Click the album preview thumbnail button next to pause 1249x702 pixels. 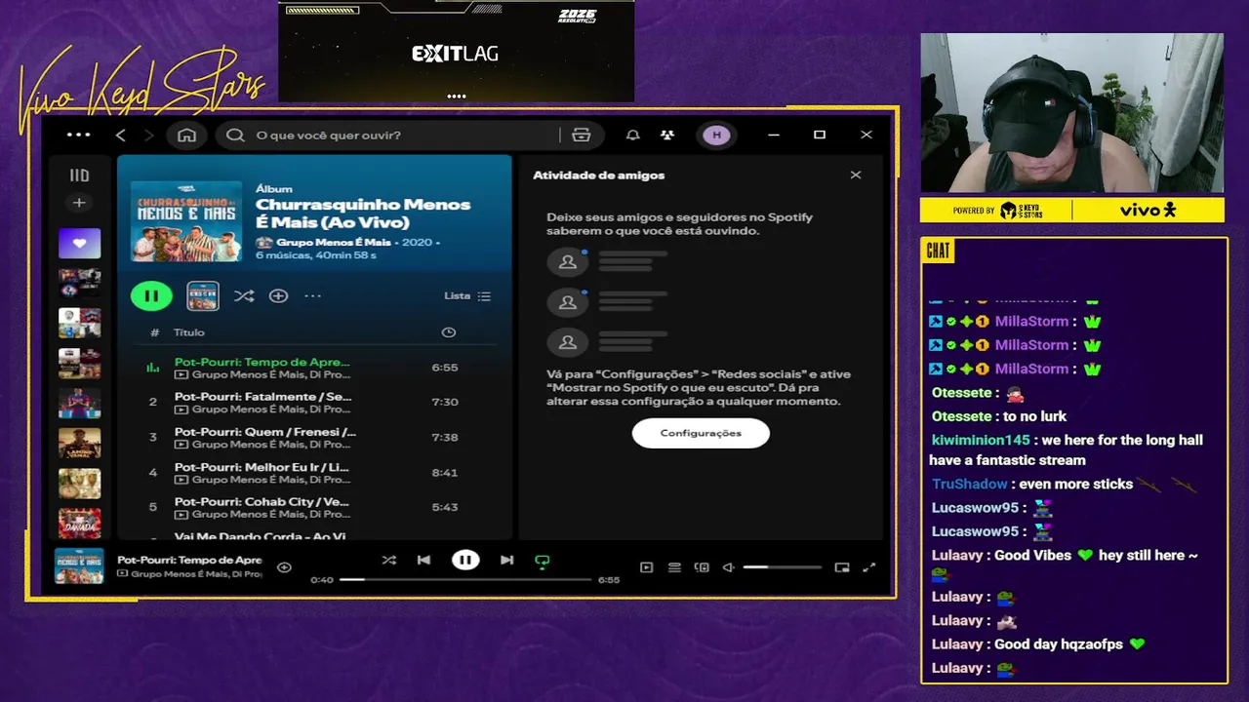coord(203,295)
